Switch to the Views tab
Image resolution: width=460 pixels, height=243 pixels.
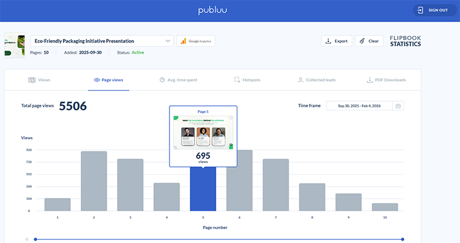point(39,80)
